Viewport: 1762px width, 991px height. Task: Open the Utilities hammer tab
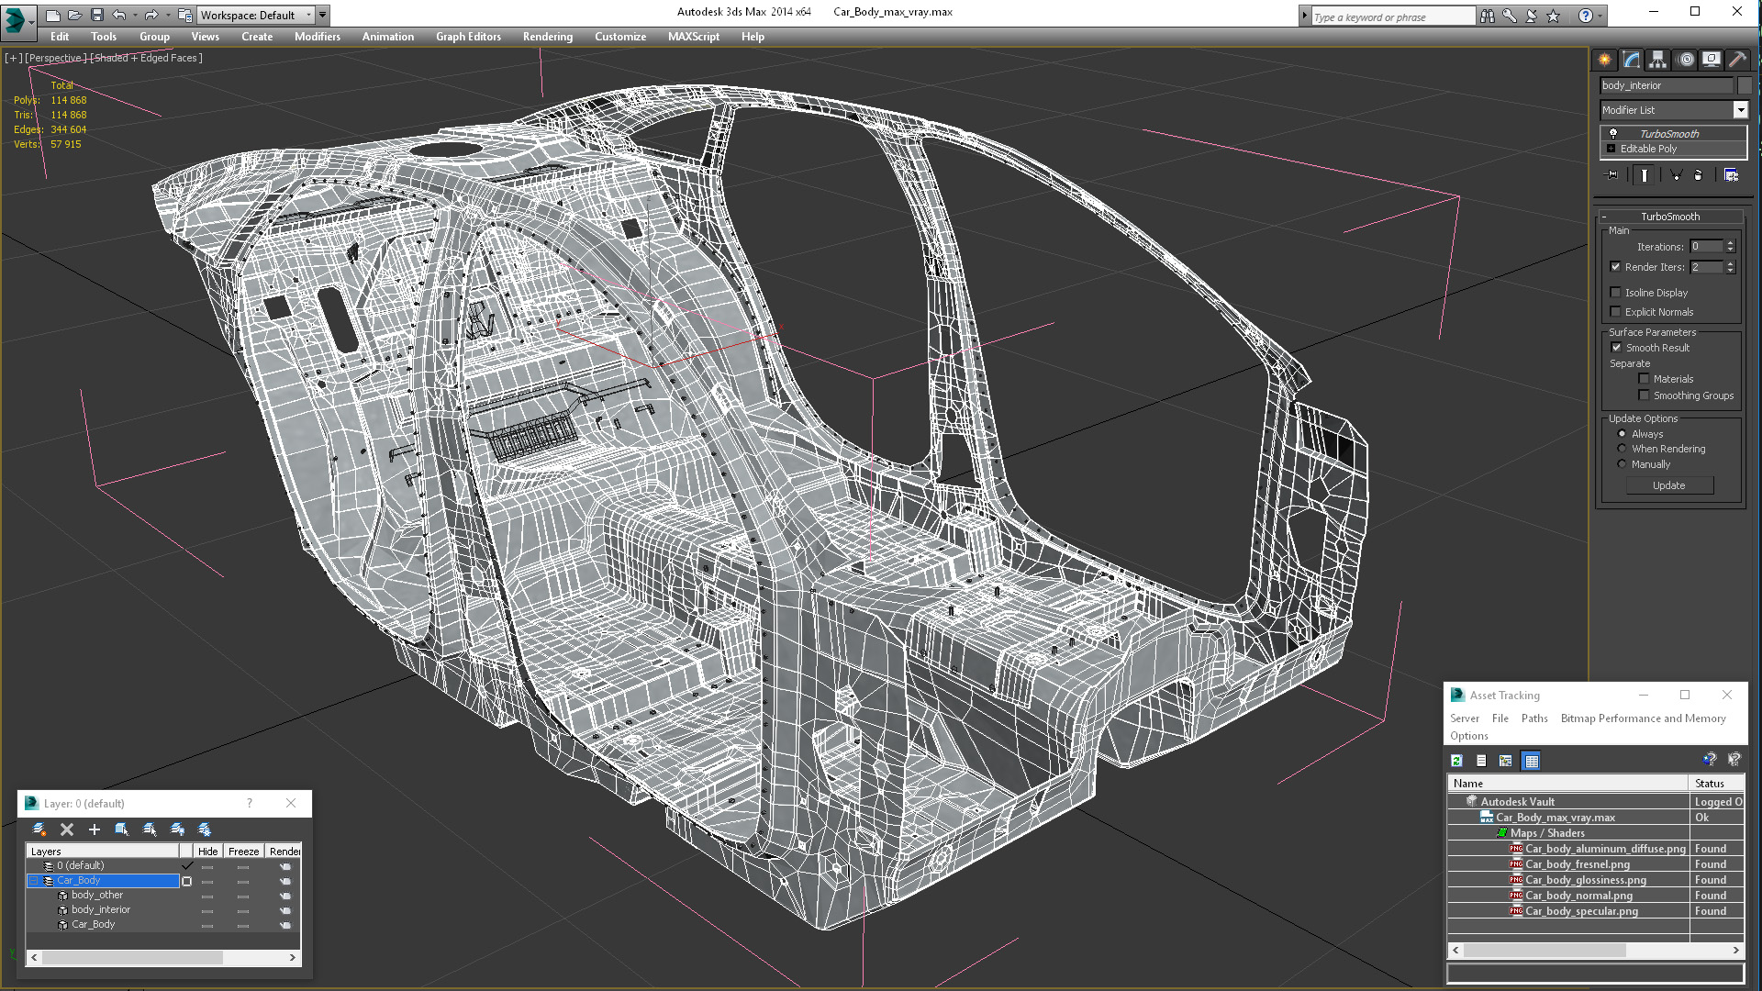(1737, 60)
